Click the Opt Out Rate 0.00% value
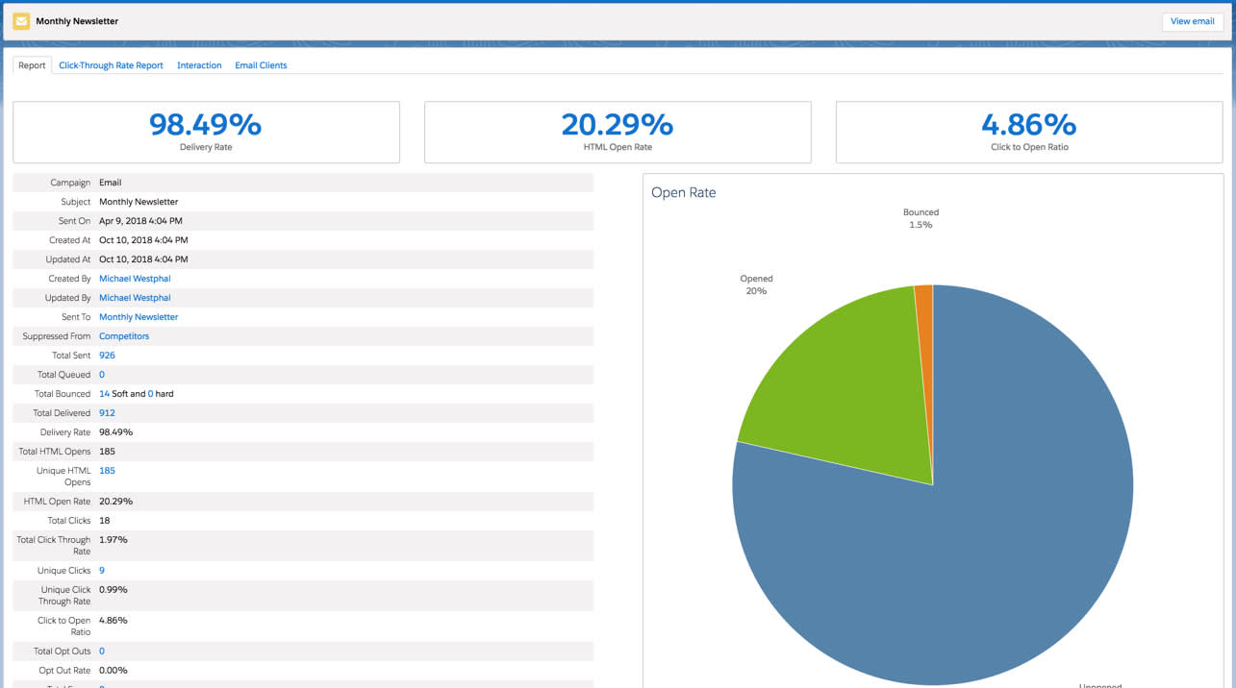 114,671
